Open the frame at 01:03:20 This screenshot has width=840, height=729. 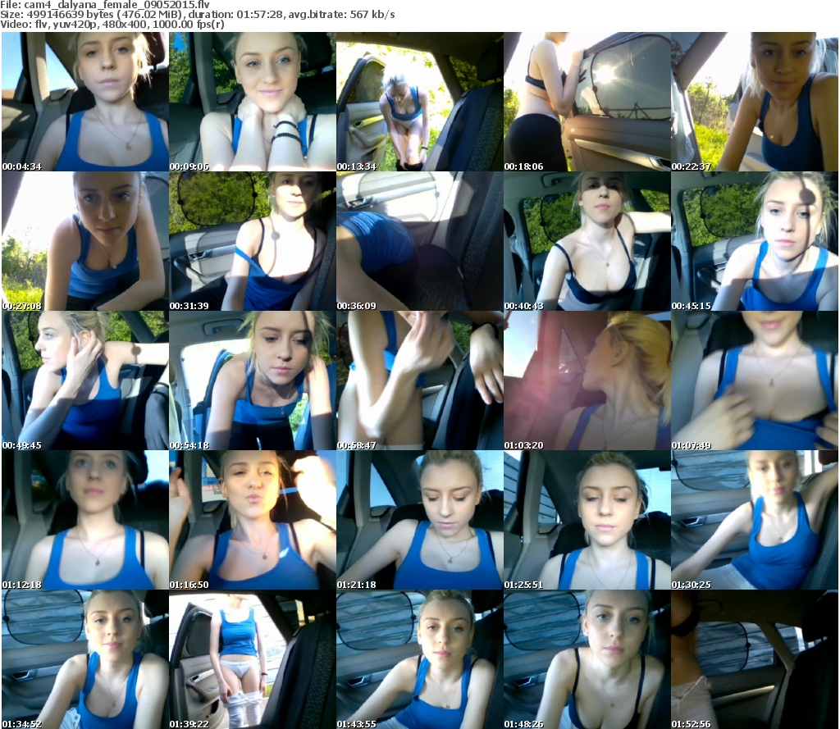point(587,380)
